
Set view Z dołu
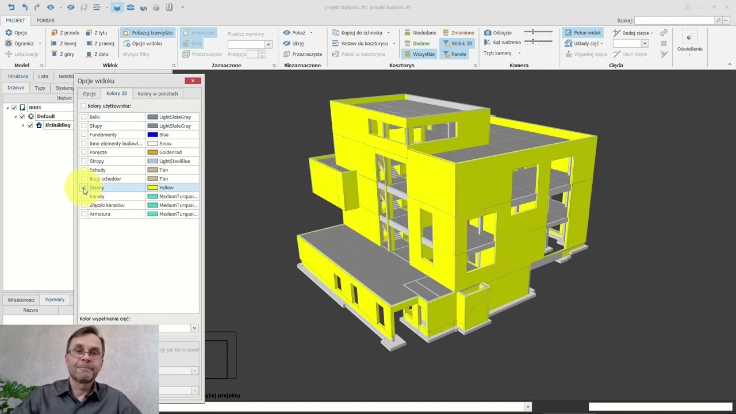pos(97,54)
